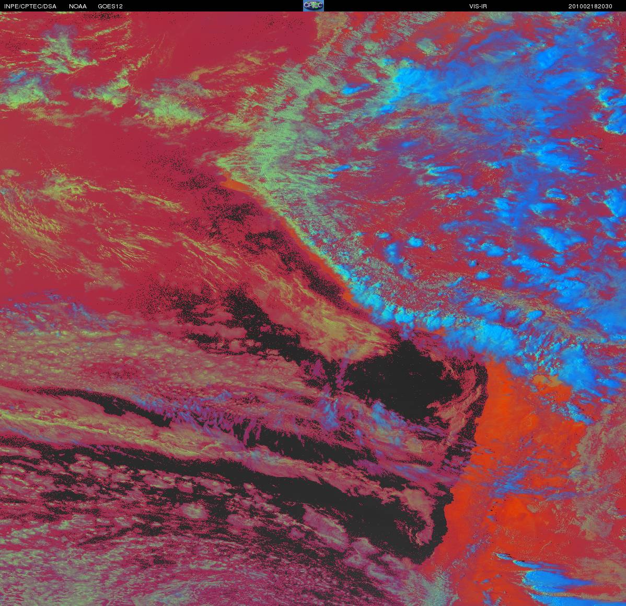
Task: Click the VIS-IR channel label
Action: (478, 6)
